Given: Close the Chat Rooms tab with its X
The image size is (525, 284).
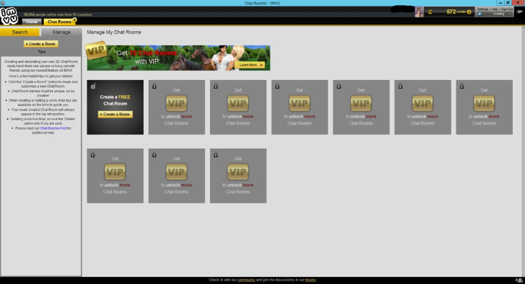Looking at the screenshot, I should 75,20.
